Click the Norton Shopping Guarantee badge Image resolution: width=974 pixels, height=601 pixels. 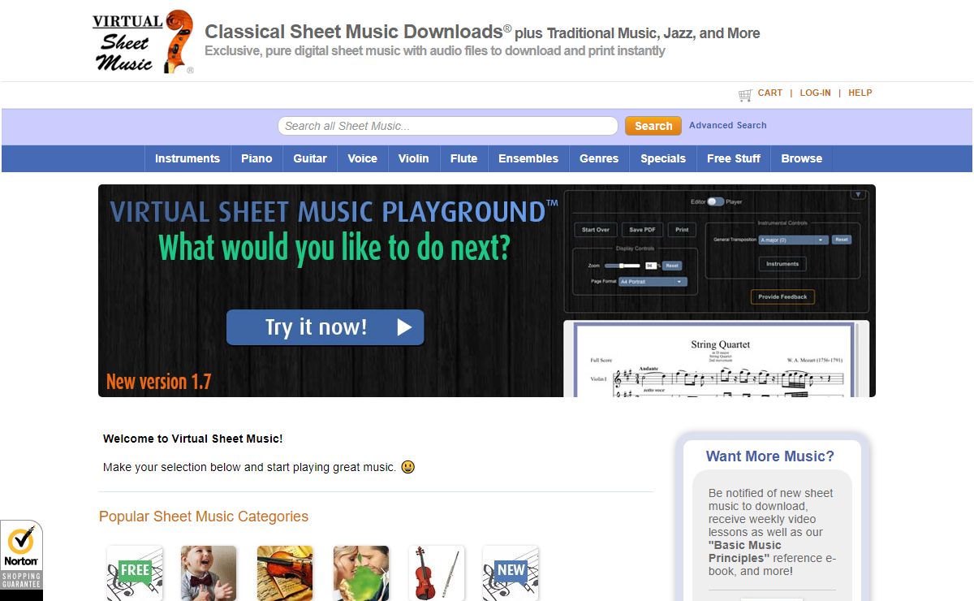[21, 560]
